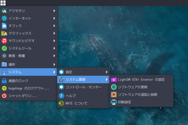Click the 場所 folder icon
The width and height of the screenshot is (188, 125).
coord(4,64)
